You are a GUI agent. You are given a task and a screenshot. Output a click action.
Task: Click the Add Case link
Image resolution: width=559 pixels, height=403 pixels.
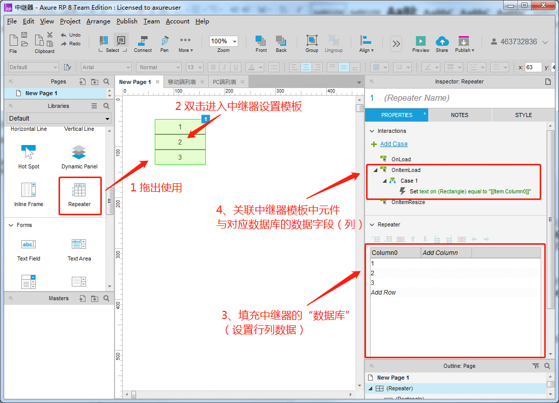coord(394,144)
